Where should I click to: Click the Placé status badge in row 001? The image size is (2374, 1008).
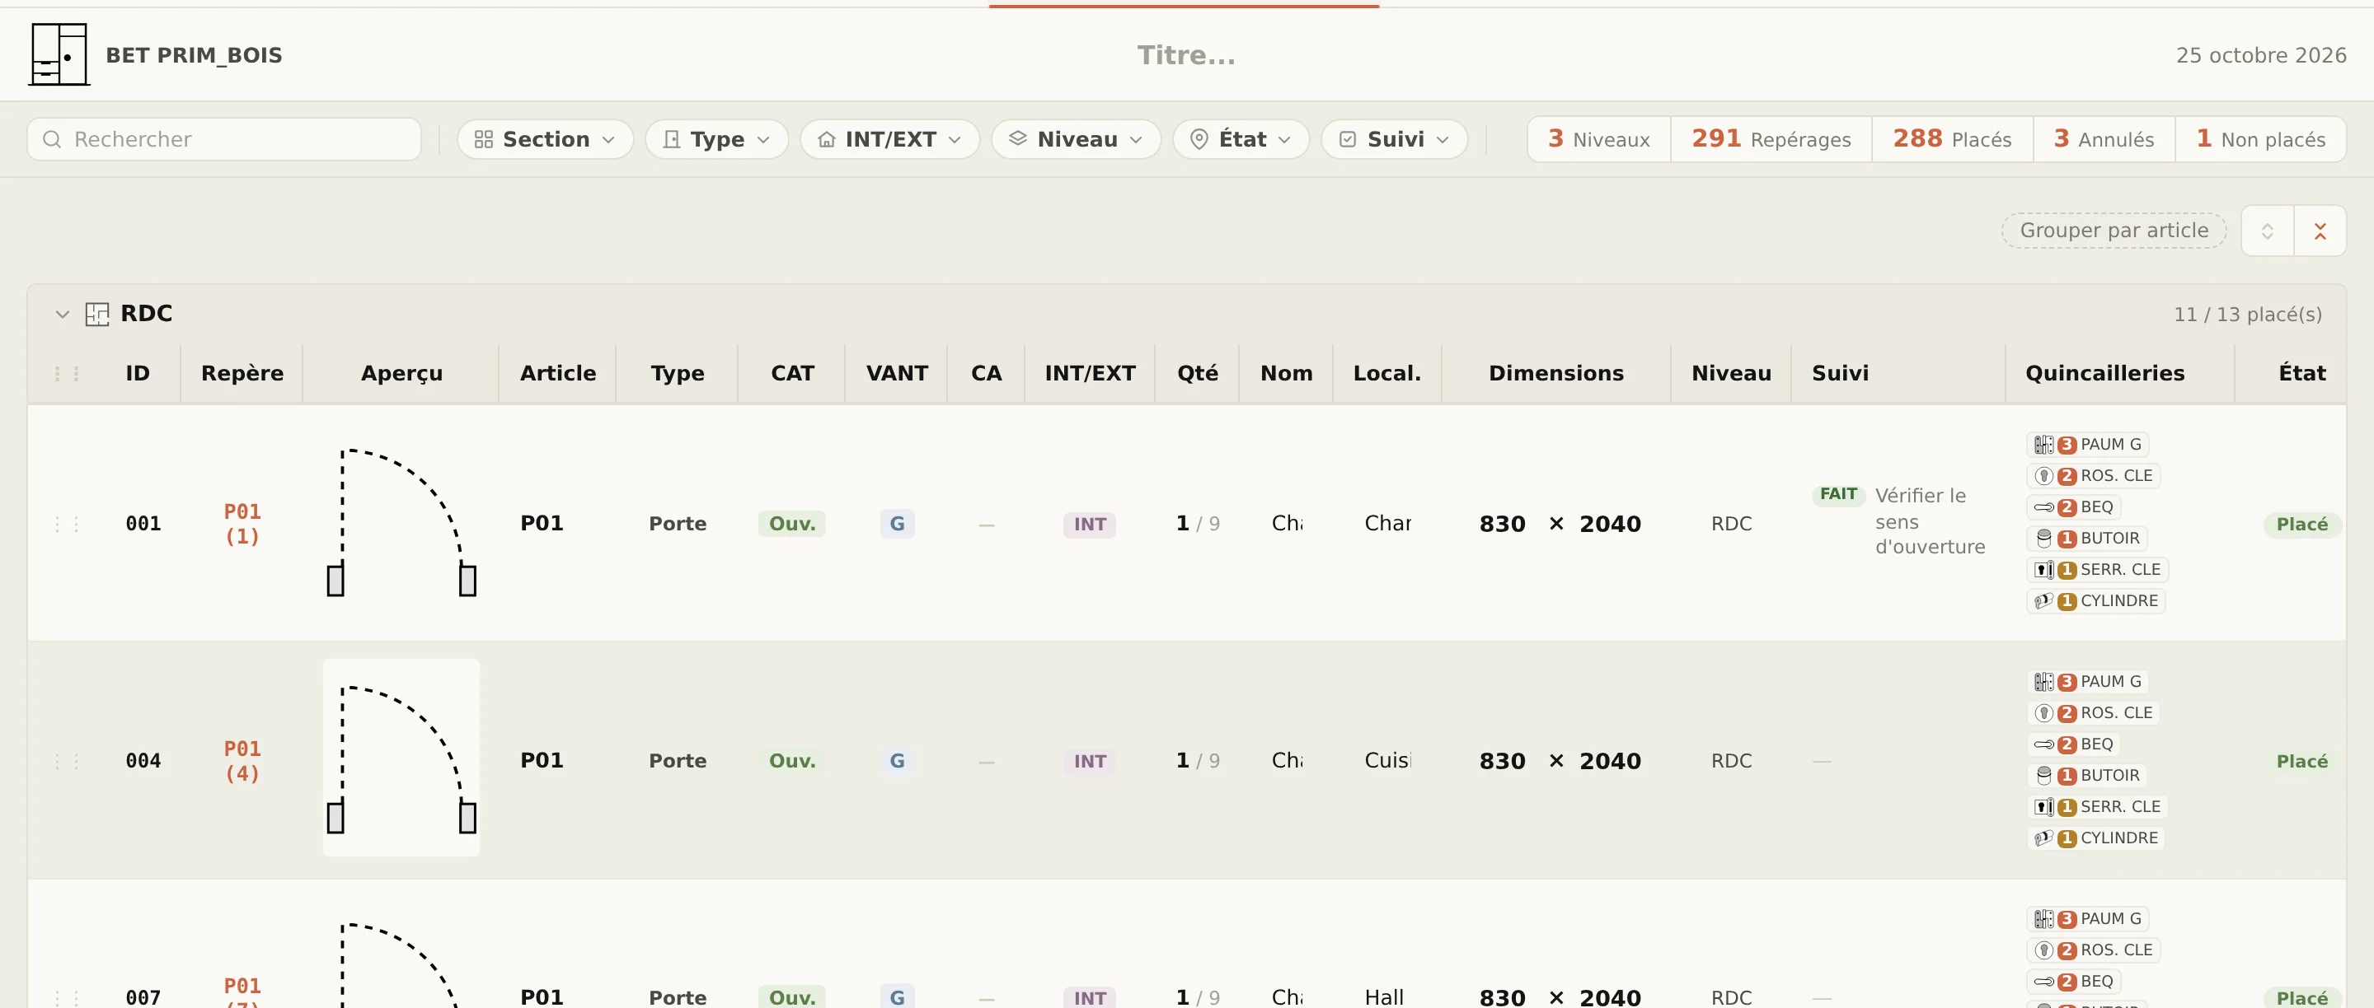point(2301,525)
